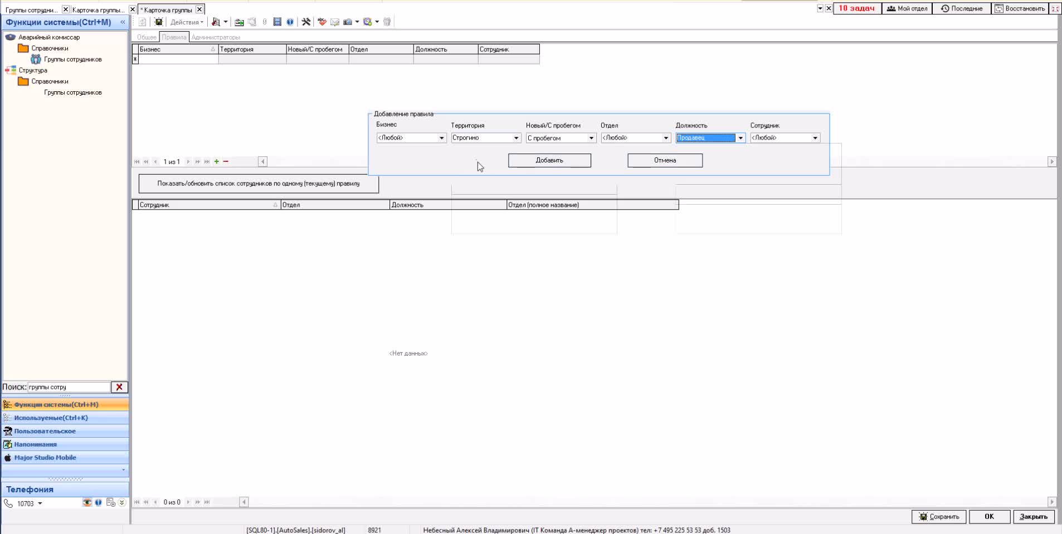The image size is (1062, 534).
Task: Switch to the Карточка группы... middle tab
Action: (99, 10)
